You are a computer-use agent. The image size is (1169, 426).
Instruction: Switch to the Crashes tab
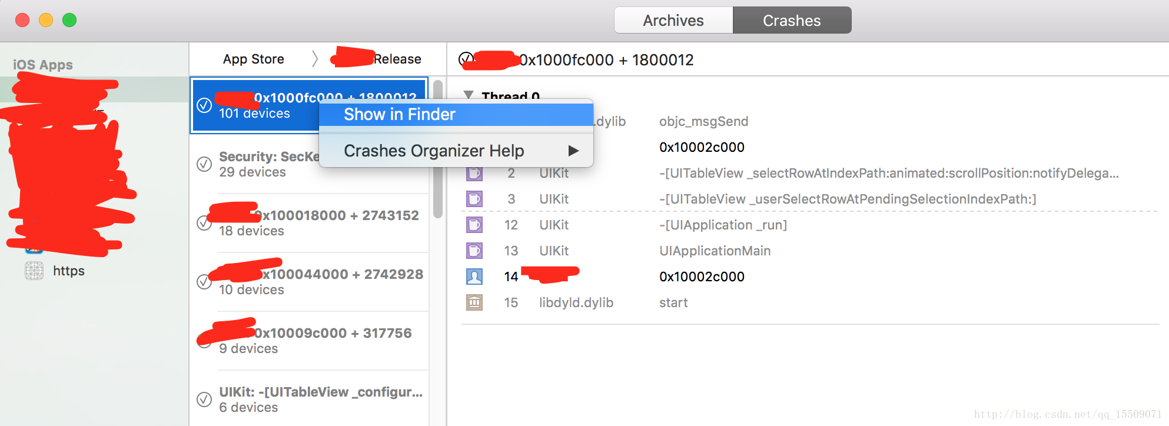click(792, 21)
